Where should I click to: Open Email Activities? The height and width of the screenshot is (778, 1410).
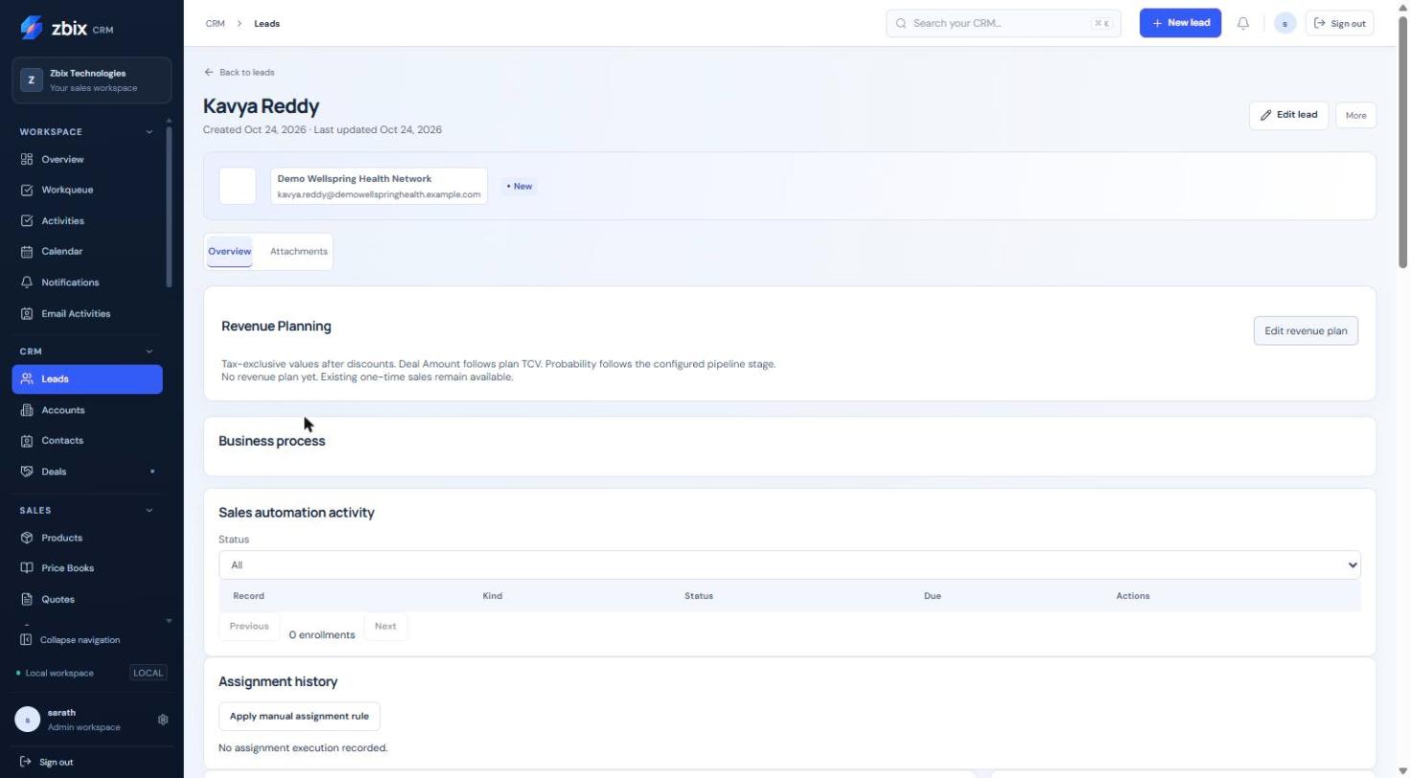87,313
